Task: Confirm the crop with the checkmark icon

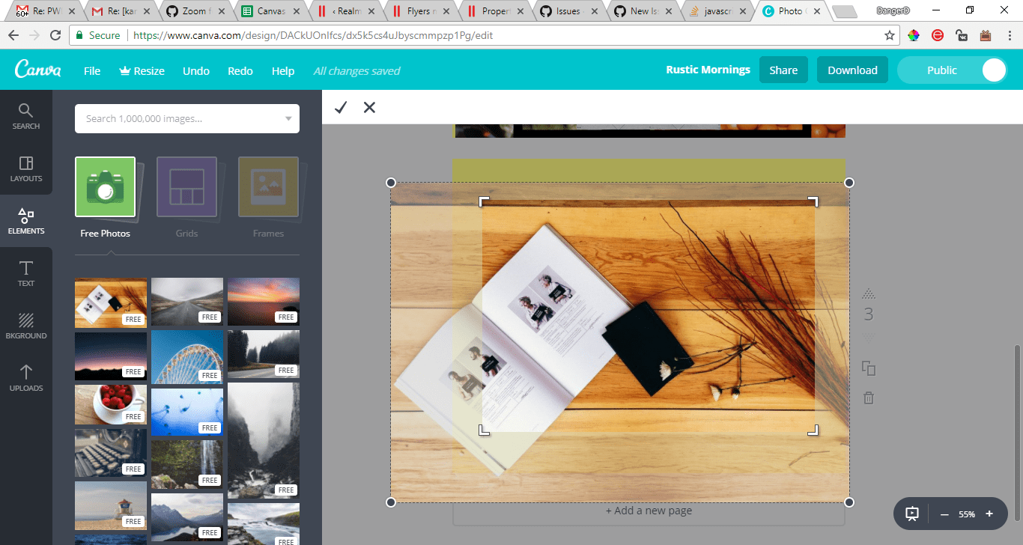Action: point(341,107)
